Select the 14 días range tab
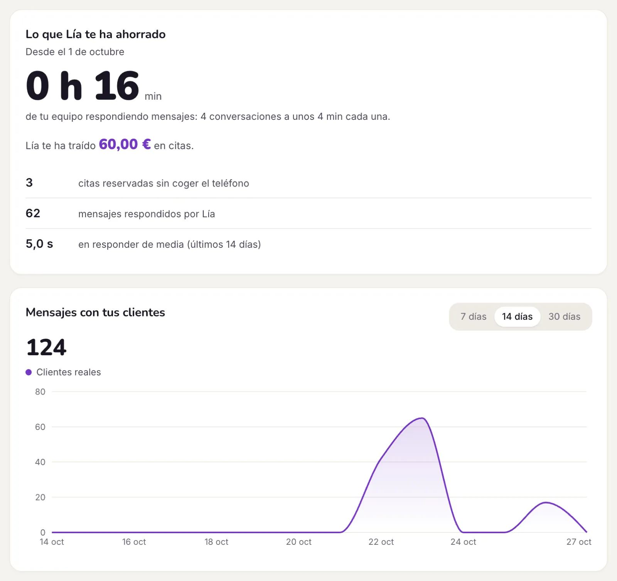 click(517, 317)
